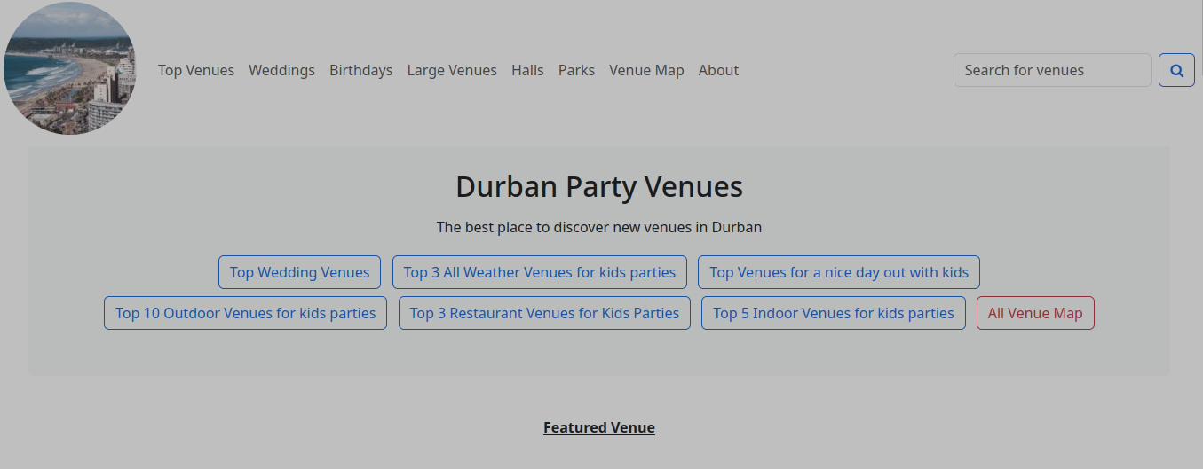Click the Featured Venue heading link

click(x=599, y=427)
